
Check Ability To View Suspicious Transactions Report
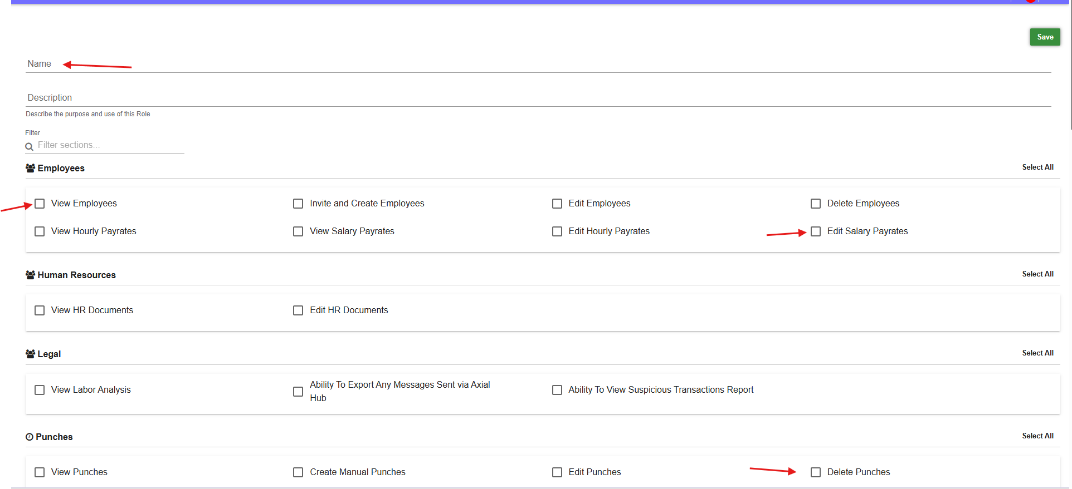557,390
